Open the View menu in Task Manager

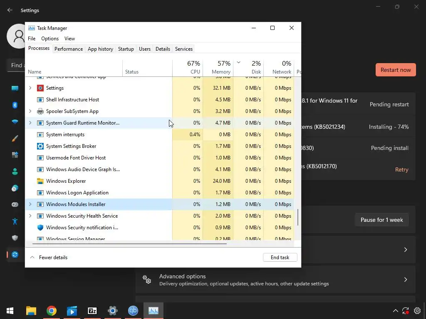click(69, 39)
